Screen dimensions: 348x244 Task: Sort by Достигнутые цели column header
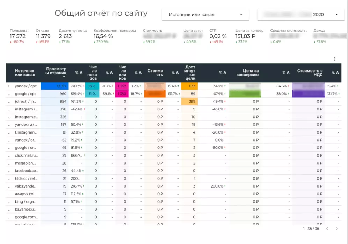(190, 73)
